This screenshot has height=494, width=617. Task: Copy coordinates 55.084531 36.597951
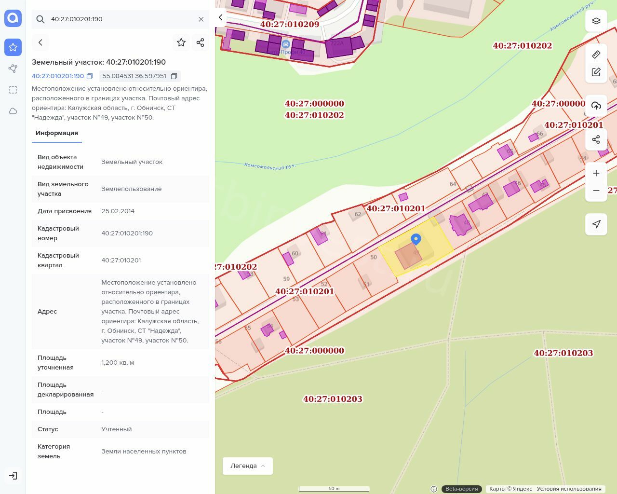pos(174,76)
